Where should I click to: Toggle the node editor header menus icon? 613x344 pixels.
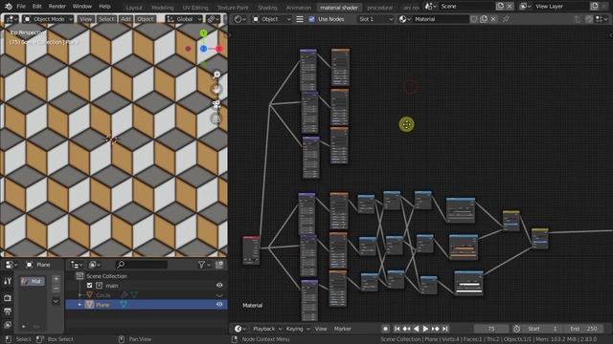(300, 19)
